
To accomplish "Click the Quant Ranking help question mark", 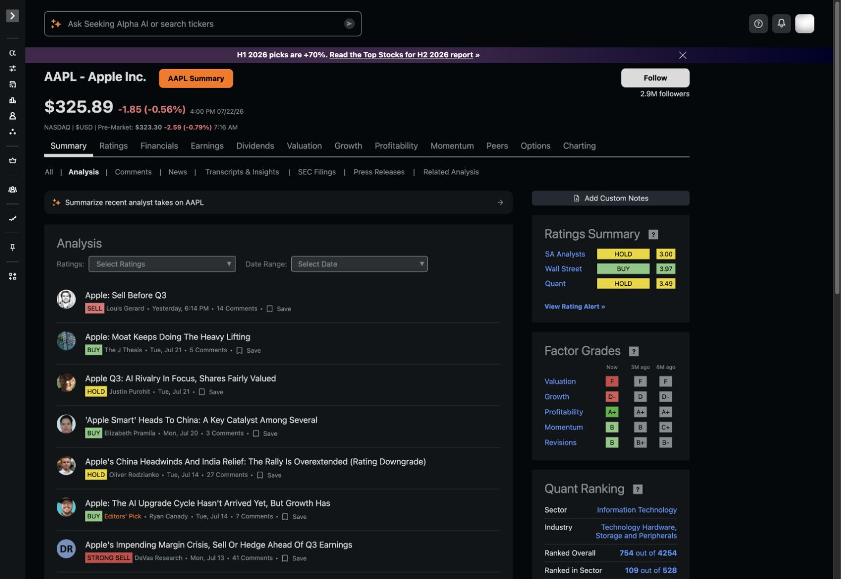I will tap(638, 490).
